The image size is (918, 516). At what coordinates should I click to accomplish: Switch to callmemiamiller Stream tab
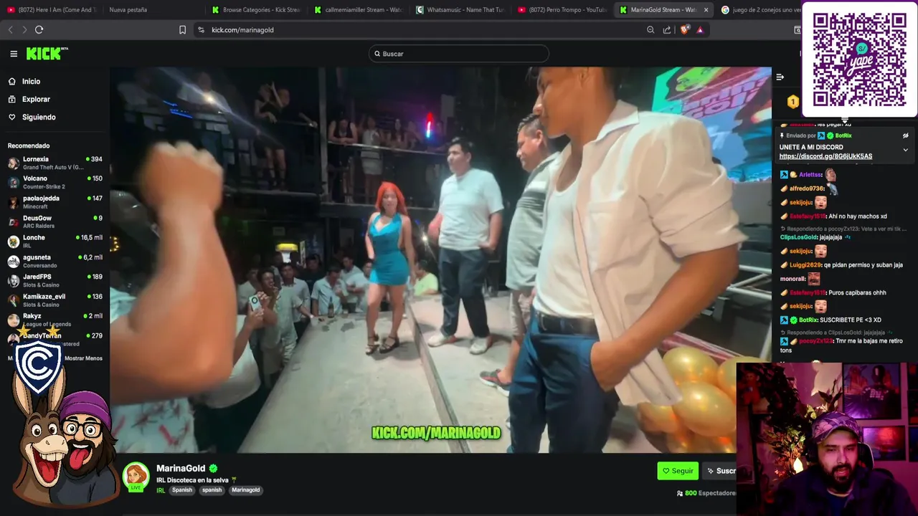point(359,10)
